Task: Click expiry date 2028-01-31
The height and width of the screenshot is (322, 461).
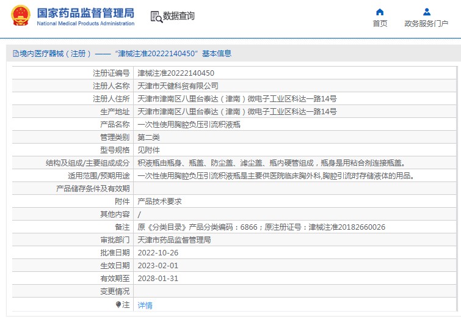Action: coord(158,279)
